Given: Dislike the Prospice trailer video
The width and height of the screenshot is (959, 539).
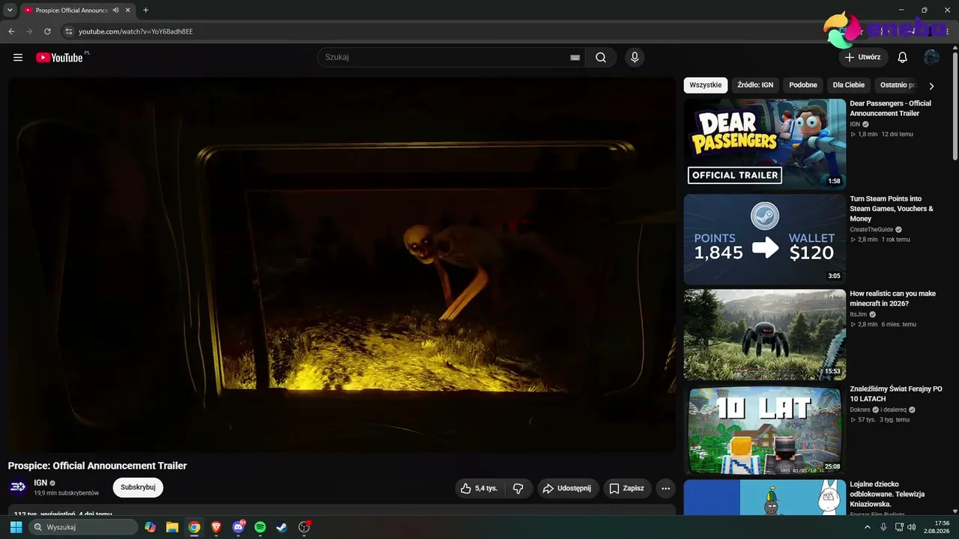Looking at the screenshot, I should (x=518, y=488).
